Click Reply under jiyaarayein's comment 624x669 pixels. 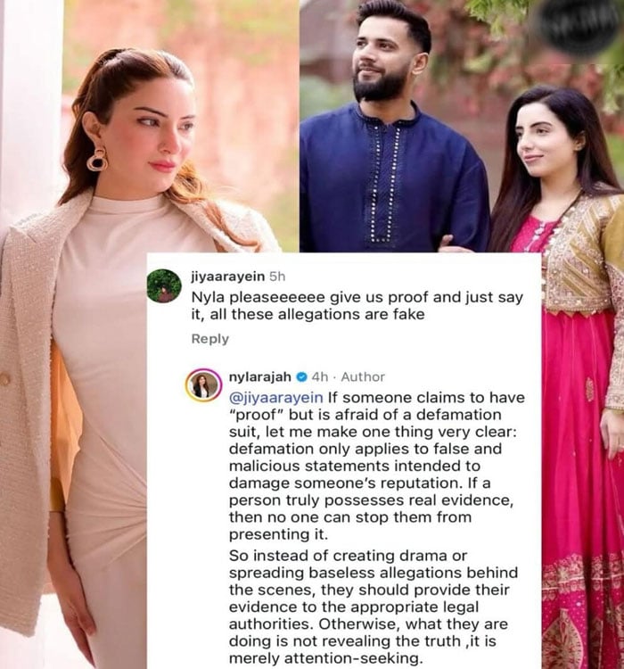click(x=210, y=339)
